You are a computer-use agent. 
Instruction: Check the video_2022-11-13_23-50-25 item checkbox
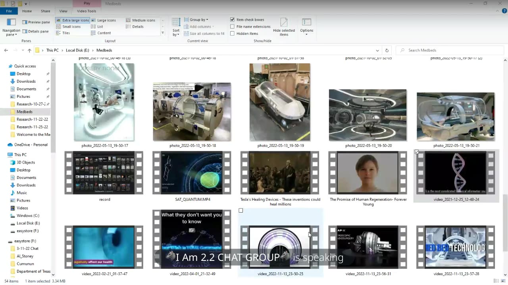point(241,211)
